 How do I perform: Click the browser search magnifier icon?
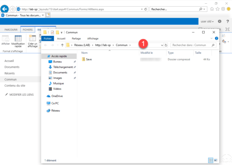click(201, 9)
